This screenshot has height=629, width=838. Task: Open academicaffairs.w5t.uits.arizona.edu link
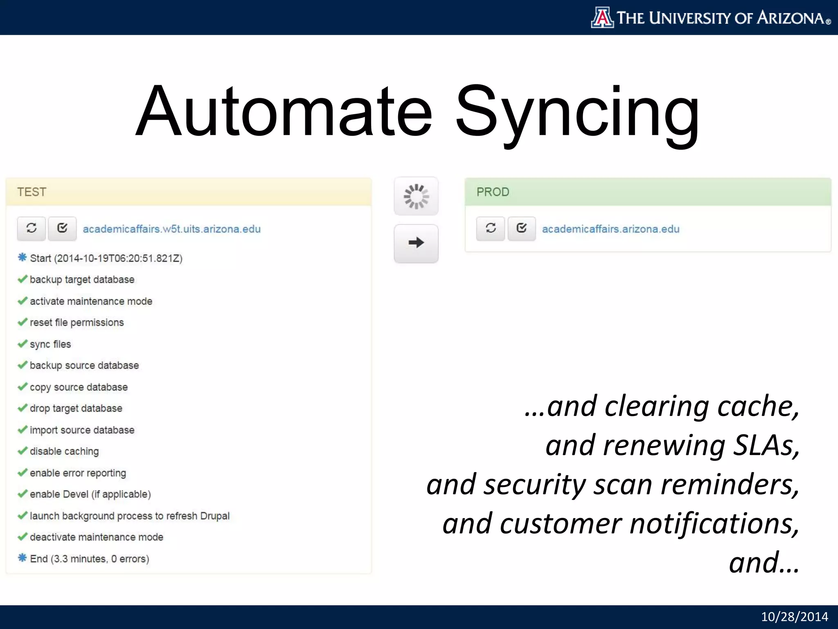pyautogui.click(x=172, y=229)
